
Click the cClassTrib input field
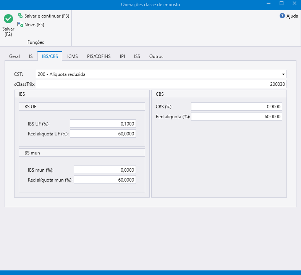click(161, 84)
